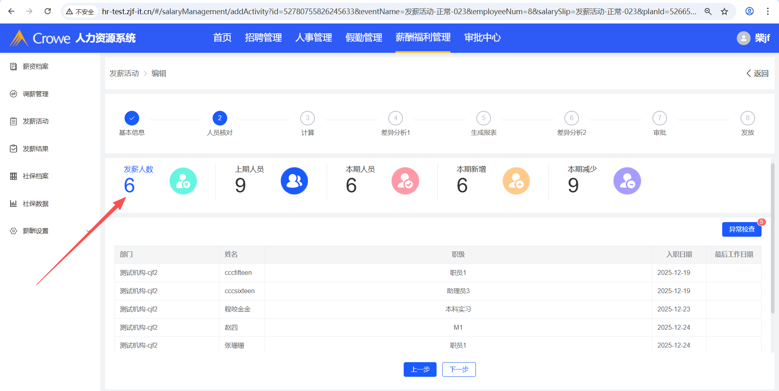
Task: Click the blue 上期人员 people icon
Action: 294,181
